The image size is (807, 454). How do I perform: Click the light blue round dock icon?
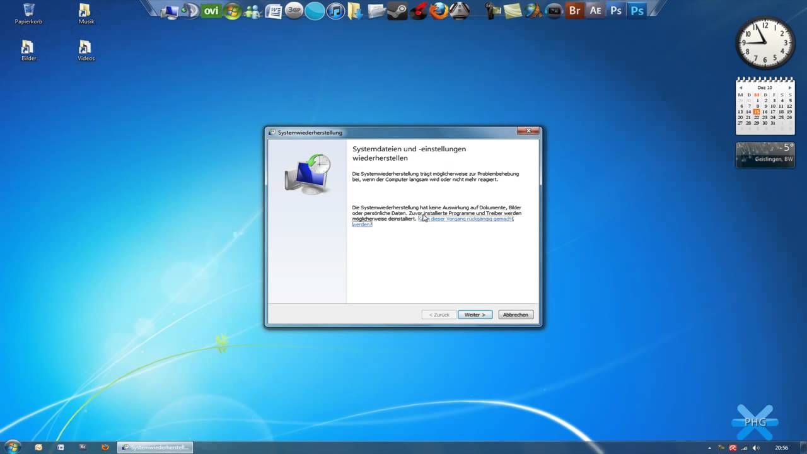pyautogui.click(x=315, y=11)
